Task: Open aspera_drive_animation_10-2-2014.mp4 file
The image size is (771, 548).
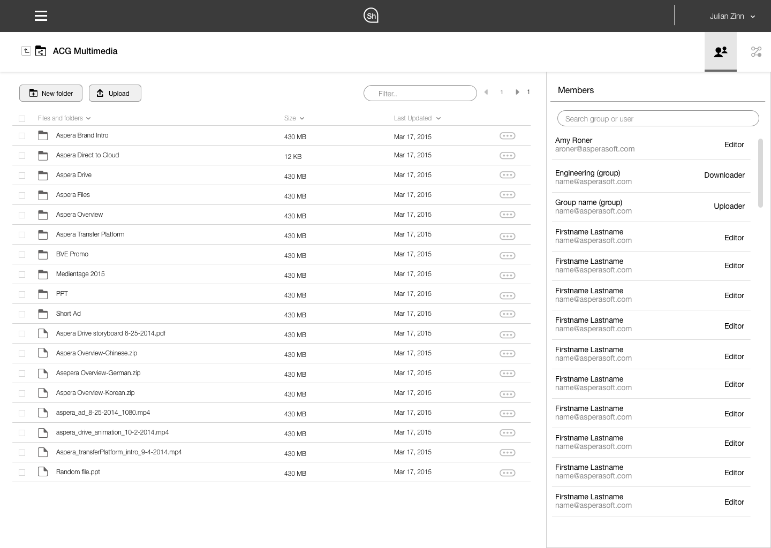Action: tap(112, 432)
